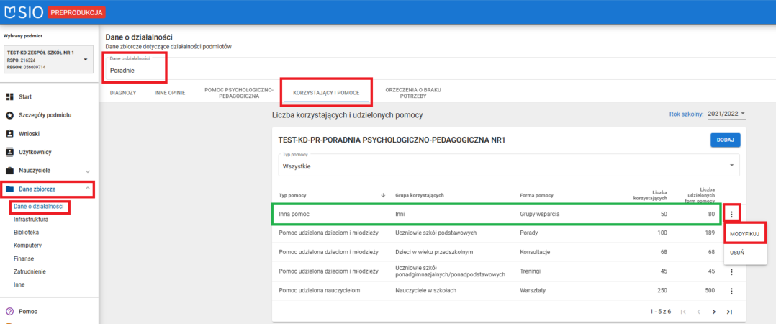
Task: Click the Wnioski sidebar icon
Action: click(x=10, y=134)
